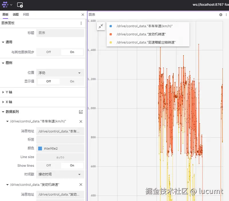Open the 图表面板 overflow menu
Viewport: 229px width, 201px height.
(81, 23)
